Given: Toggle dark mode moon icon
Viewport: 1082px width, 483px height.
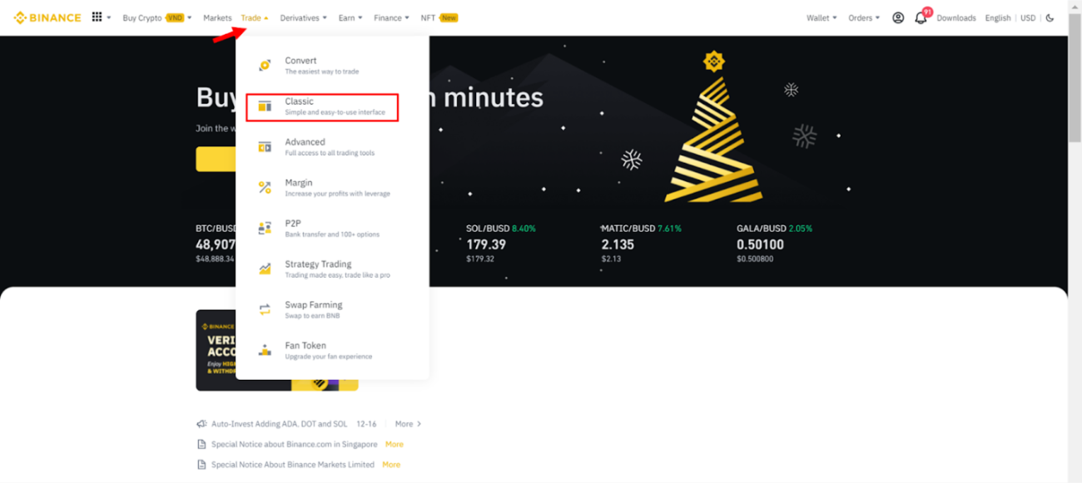Looking at the screenshot, I should [x=1050, y=17].
